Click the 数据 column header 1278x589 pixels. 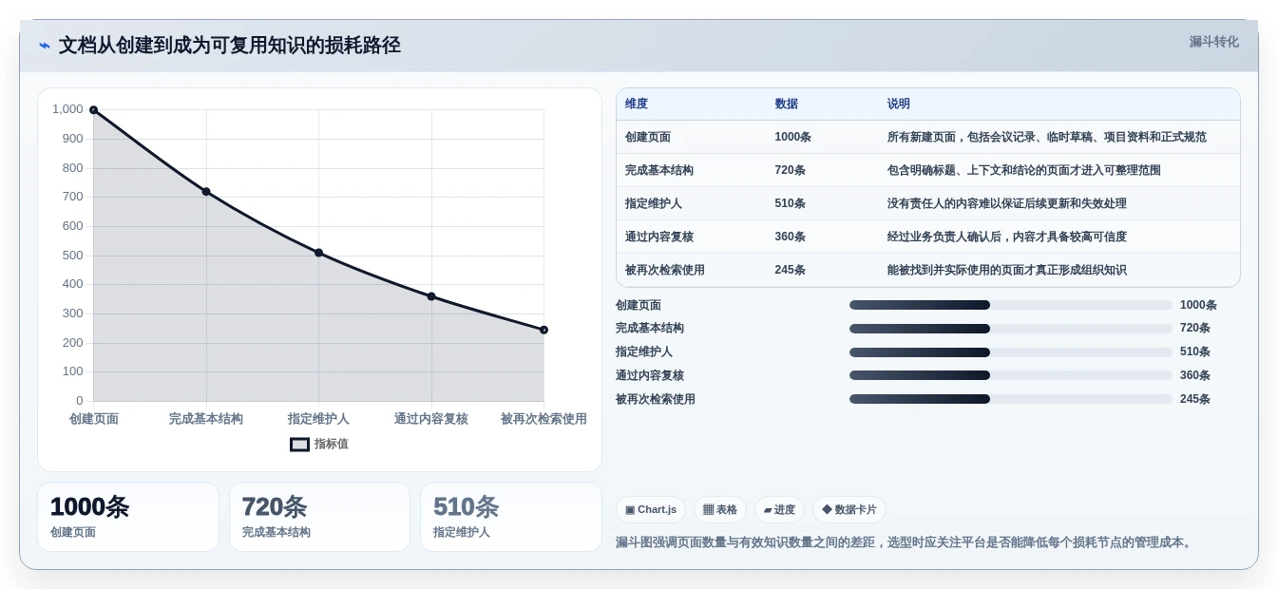tap(787, 104)
